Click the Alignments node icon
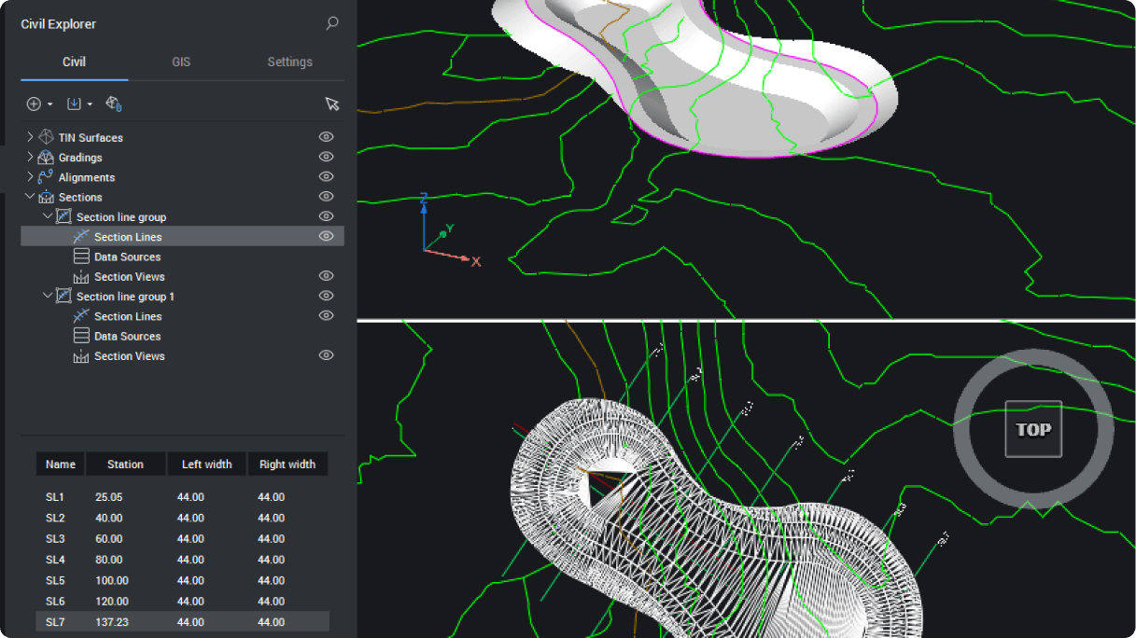Screen dimensions: 1136x638 (x=46, y=177)
